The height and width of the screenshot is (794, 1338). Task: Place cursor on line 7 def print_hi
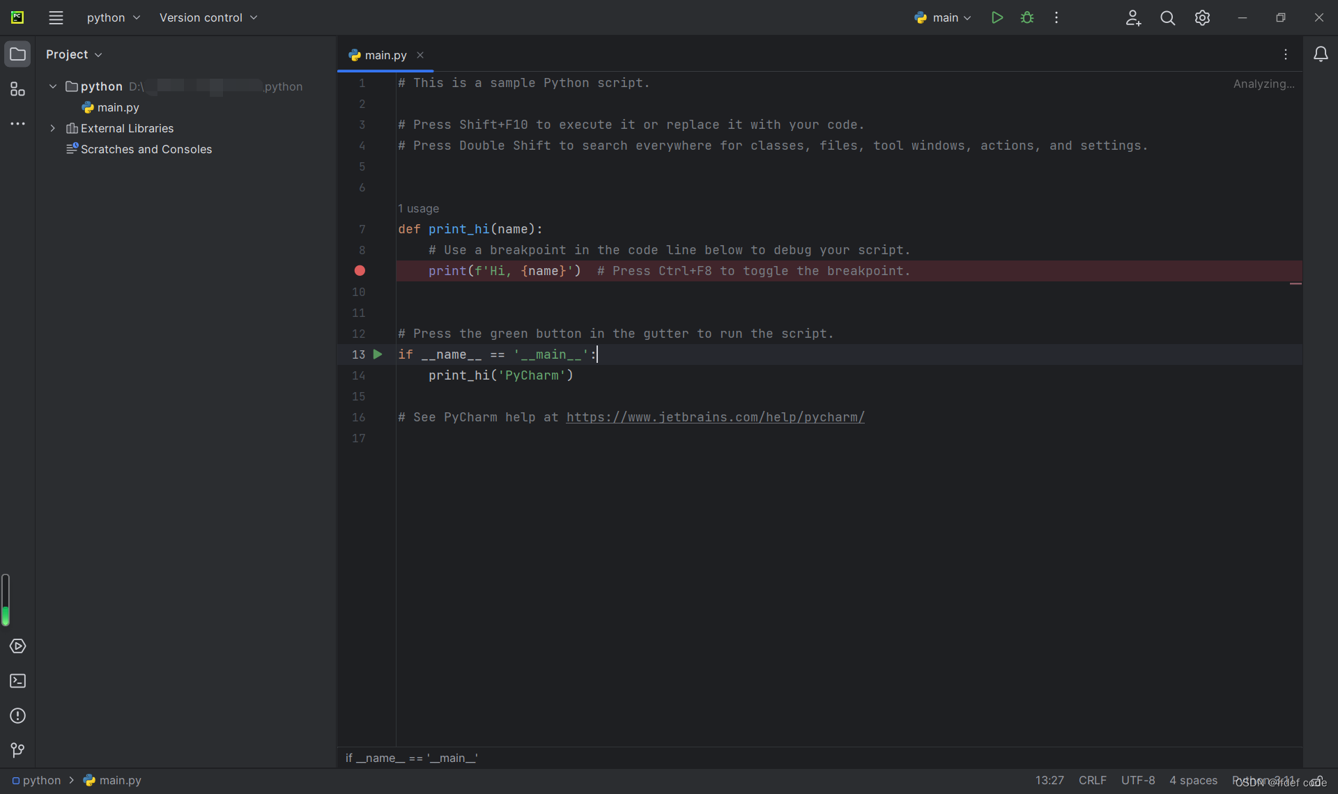(470, 229)
